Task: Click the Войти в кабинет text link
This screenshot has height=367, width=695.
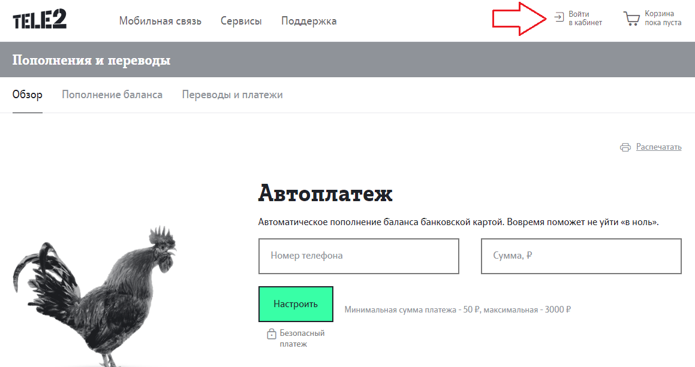Action: click(585, 18)
